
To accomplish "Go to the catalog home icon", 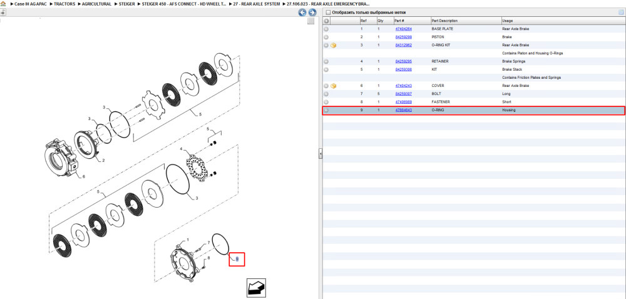I will click(3, 4).
